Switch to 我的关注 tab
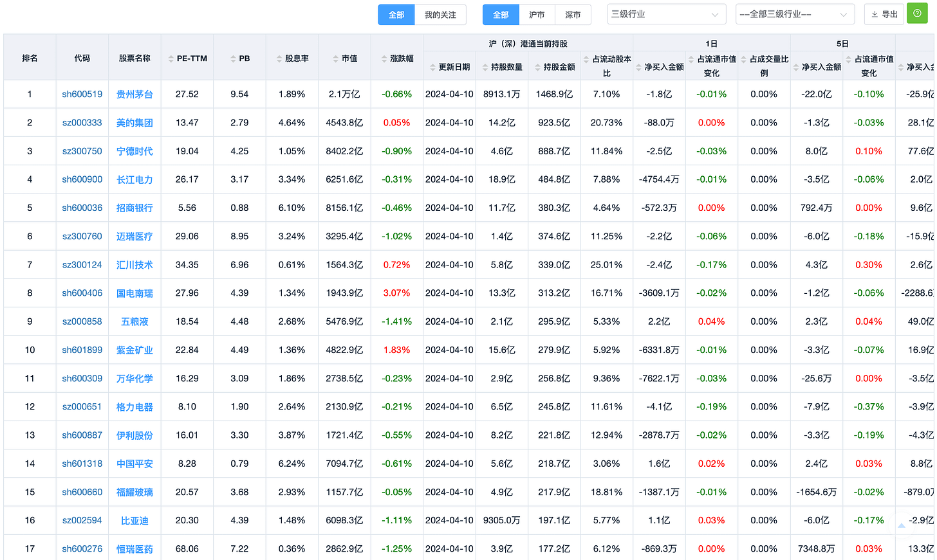This screenshot has width=937, height=560. 440,15
